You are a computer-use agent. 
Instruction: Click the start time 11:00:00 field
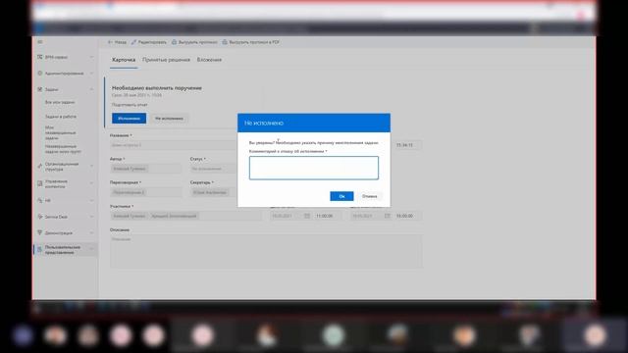tap(327, 216)
